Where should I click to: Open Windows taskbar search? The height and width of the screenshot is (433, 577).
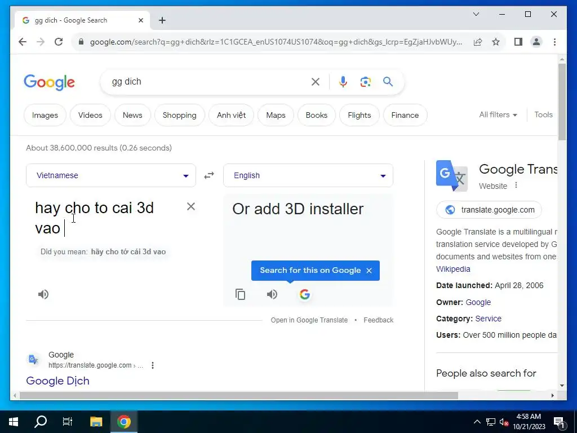41,422
